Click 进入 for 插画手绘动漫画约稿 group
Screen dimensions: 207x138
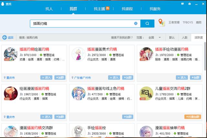point(182,77)
